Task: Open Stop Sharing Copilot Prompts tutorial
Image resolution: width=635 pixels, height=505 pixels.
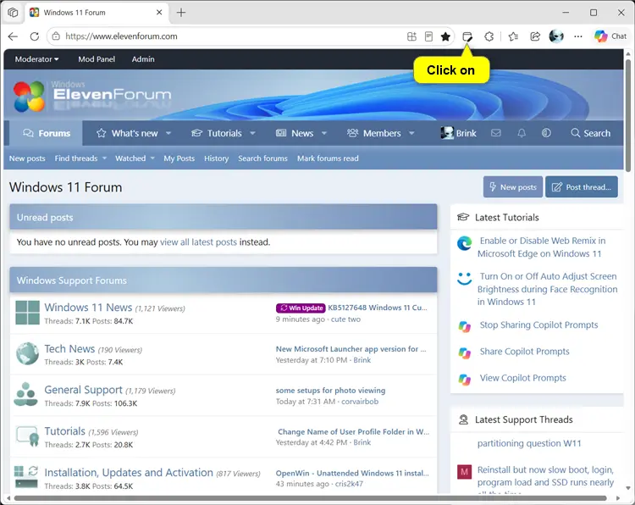Action: (x=538, y=325)
